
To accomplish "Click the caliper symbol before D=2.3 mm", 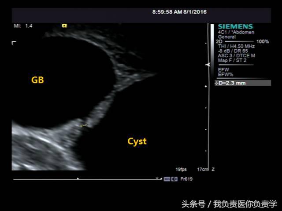I will 217,83.
